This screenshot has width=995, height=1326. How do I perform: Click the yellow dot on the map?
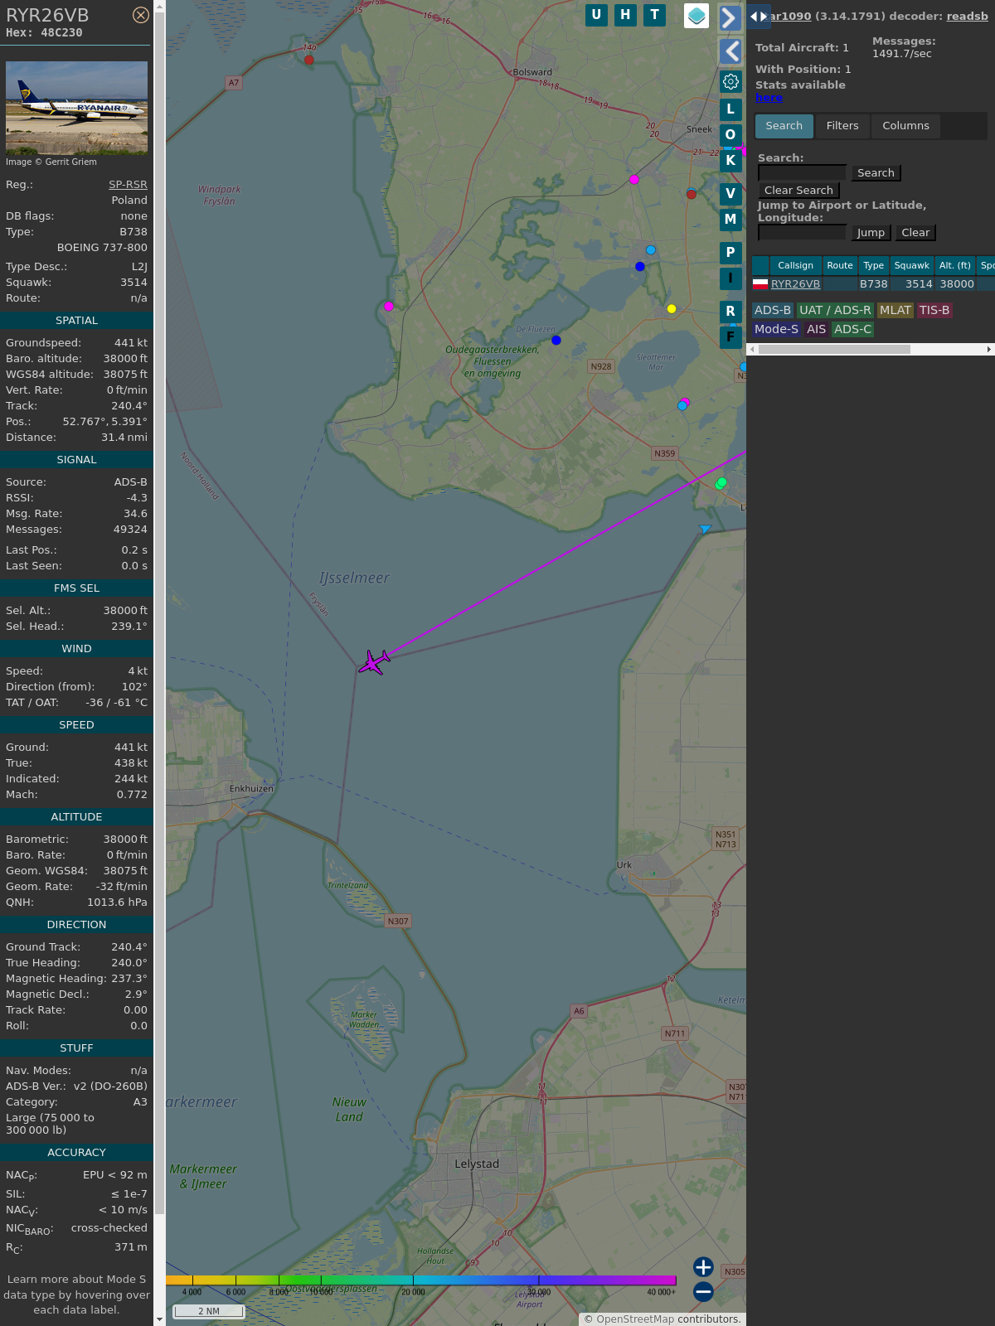click(x=672, y=309)
